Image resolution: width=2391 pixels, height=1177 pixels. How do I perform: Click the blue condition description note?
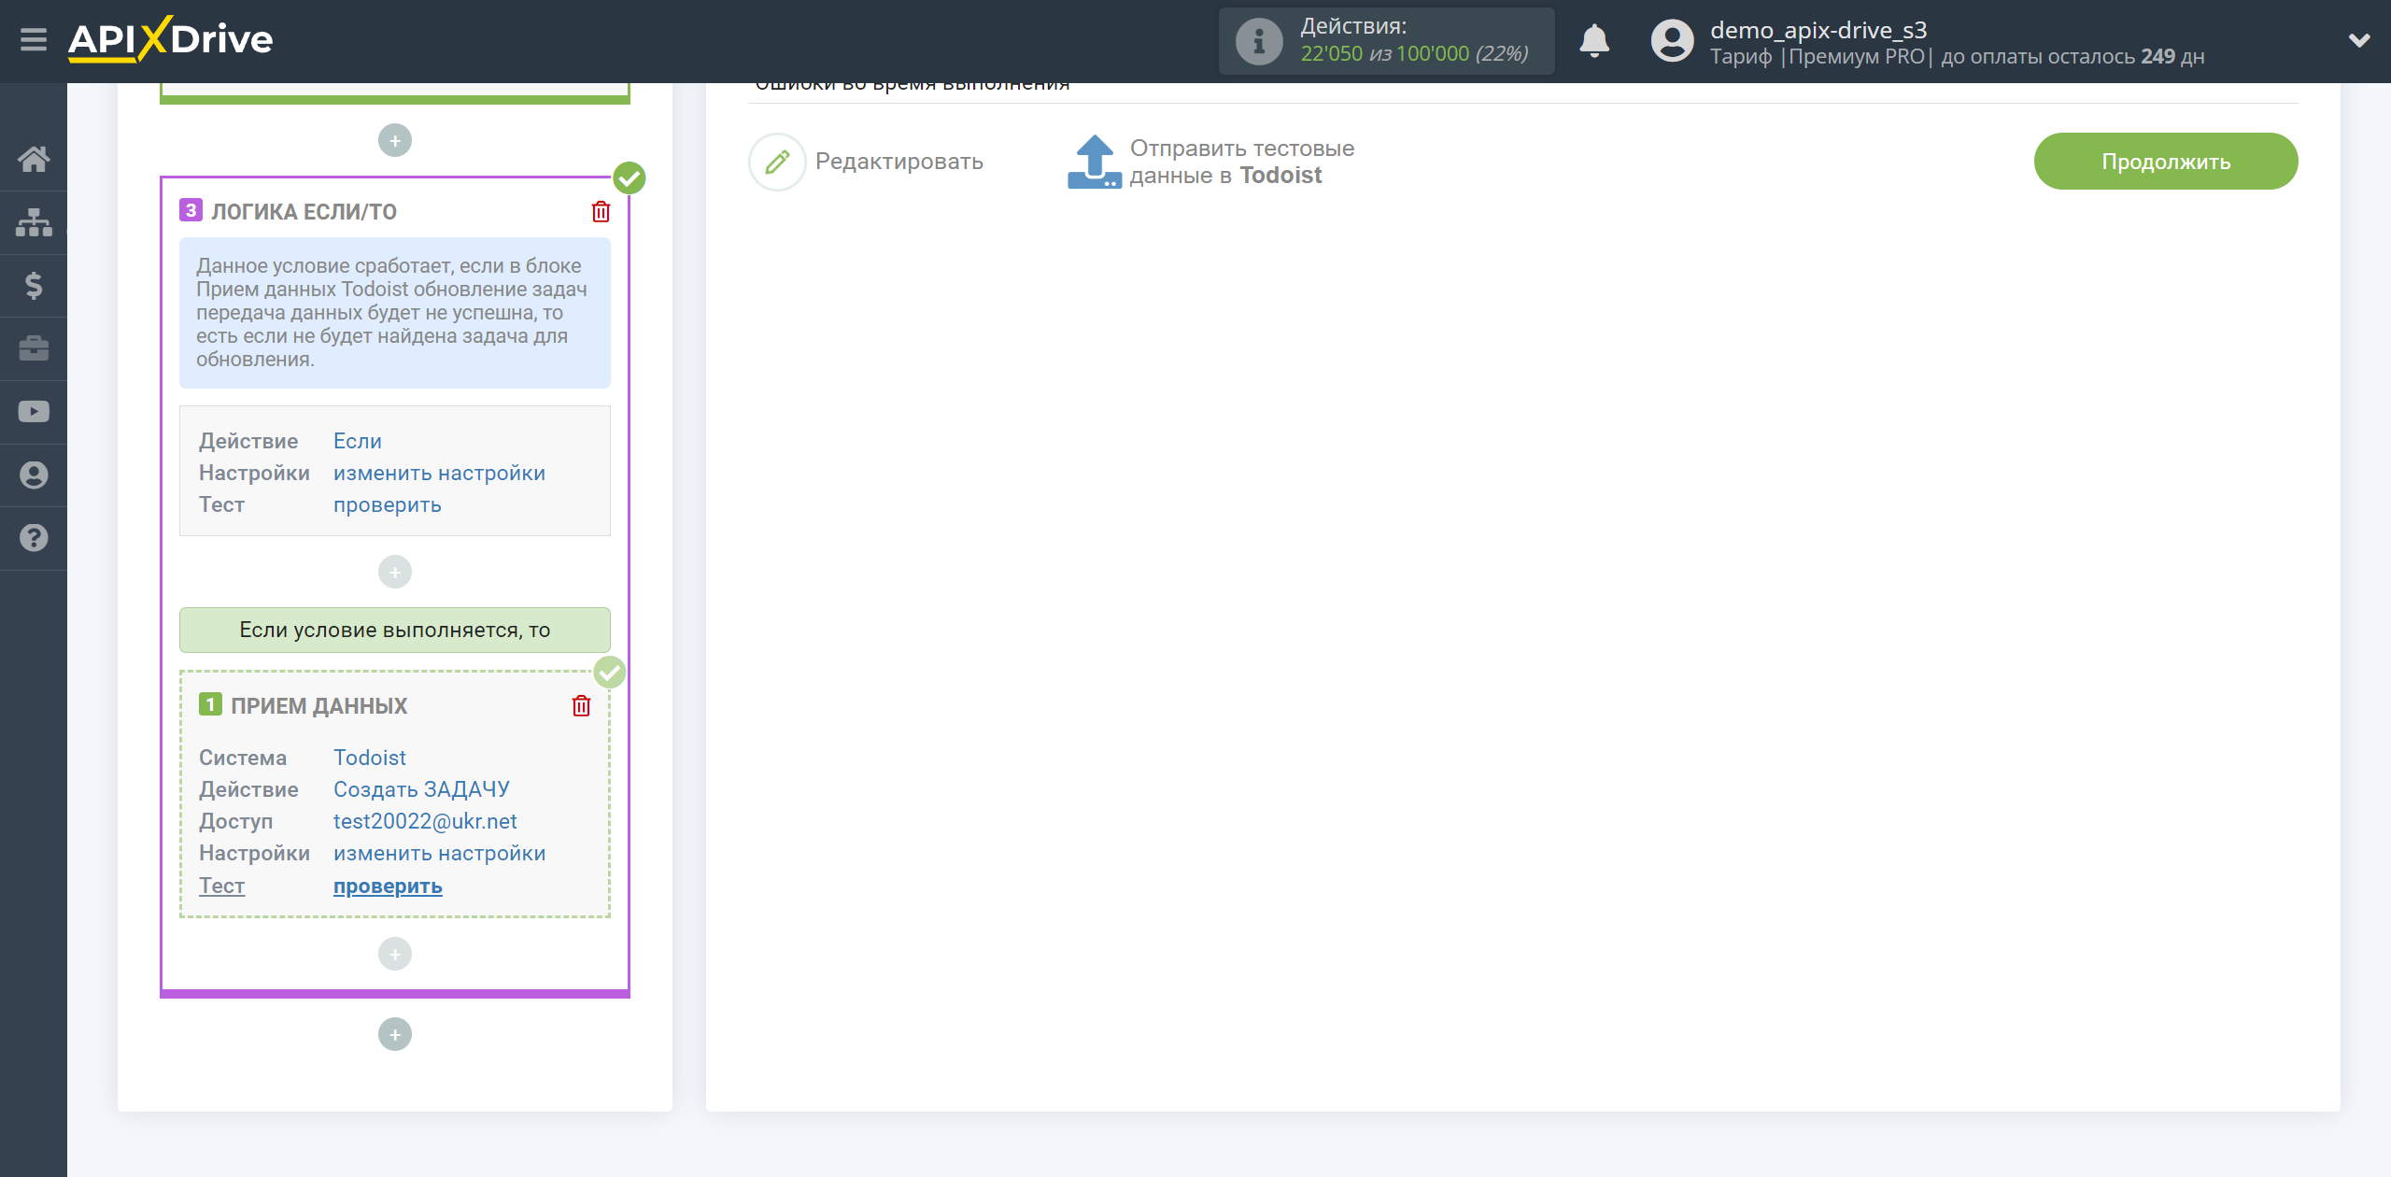pos(395,313)
